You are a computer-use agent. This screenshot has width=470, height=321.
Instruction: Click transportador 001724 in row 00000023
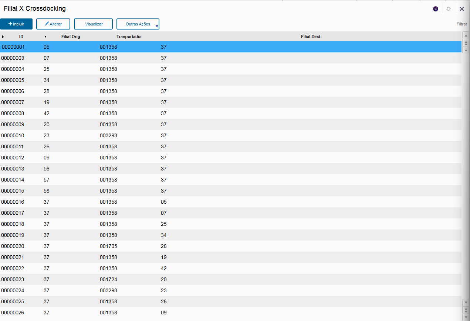click(x=108, y=279)
